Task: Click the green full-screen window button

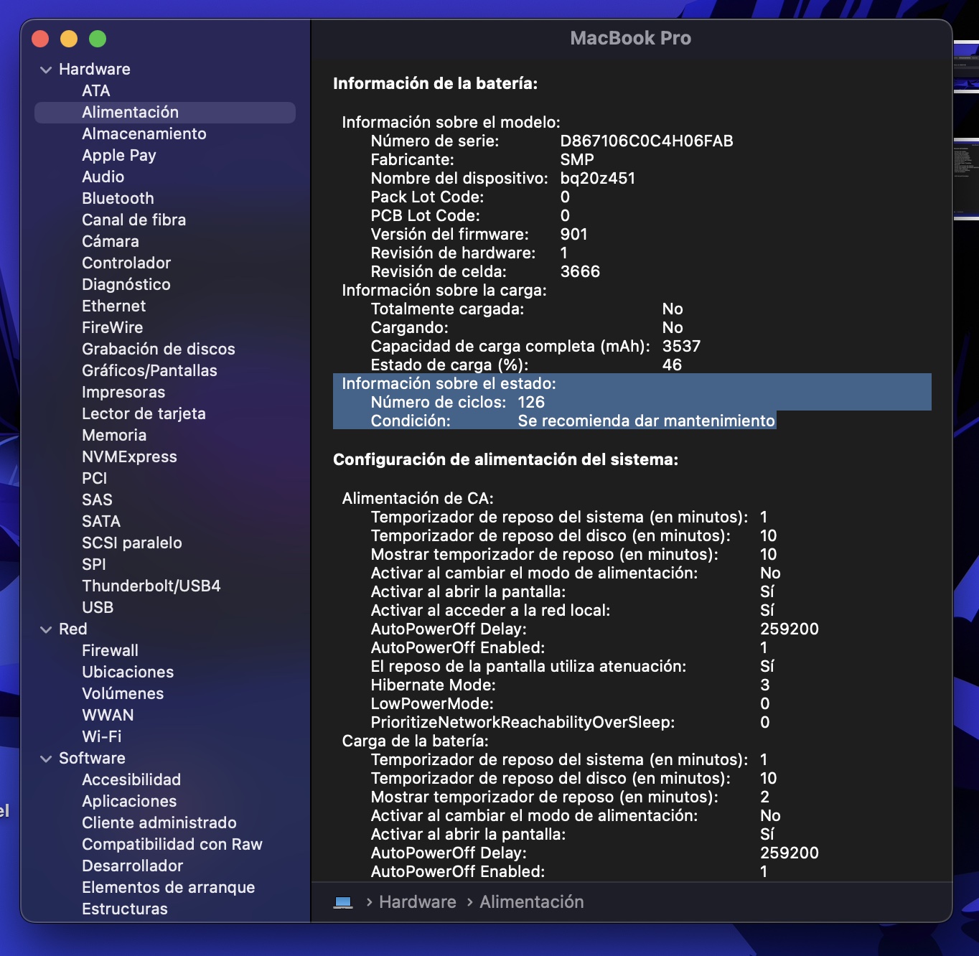Action: coord(98,39)
